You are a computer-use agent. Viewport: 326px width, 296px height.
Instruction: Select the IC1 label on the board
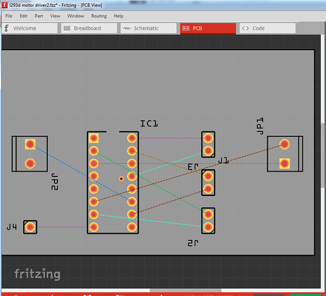149,124
